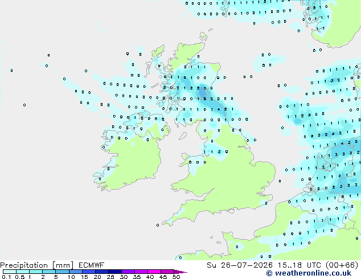The image size is (361, 279).
Task: Click the 5–10 mm legend swatch
Action: click(x=62, y=272)
